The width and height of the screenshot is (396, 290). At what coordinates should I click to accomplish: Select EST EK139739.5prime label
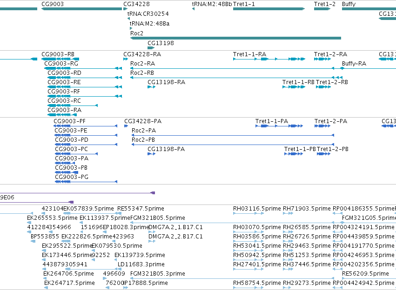140,256
